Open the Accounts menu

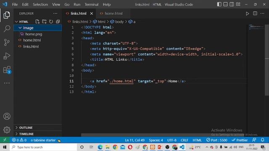[7, 117]
